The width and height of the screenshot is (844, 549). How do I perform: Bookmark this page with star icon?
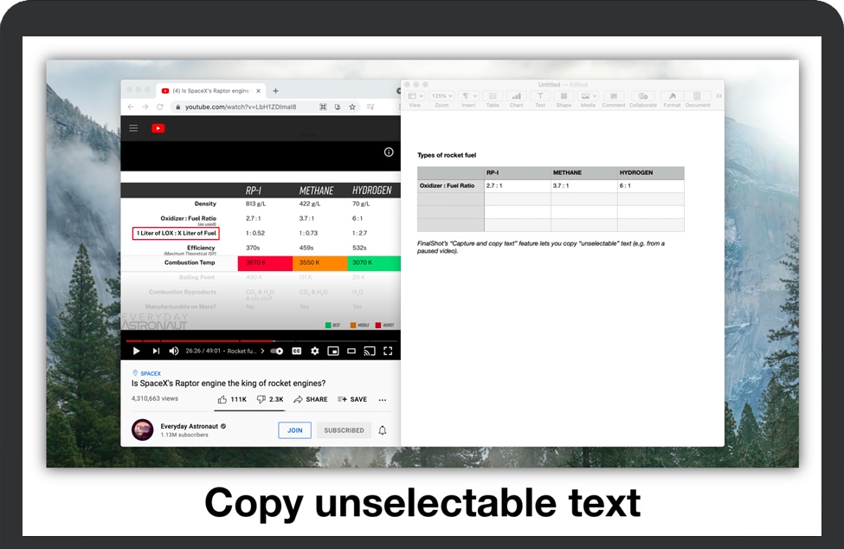click(352, 107)
